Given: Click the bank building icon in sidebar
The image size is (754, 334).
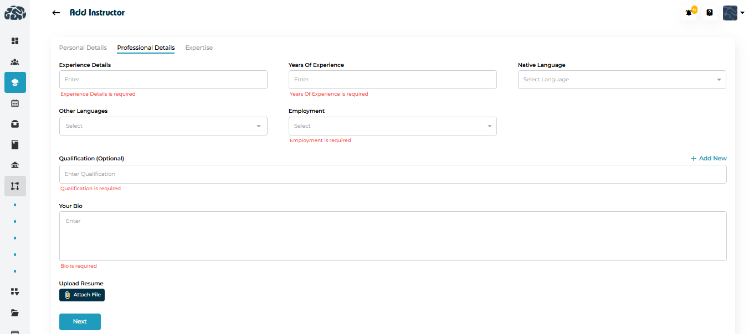Looking at the screenshot, I should click(15, 165).
